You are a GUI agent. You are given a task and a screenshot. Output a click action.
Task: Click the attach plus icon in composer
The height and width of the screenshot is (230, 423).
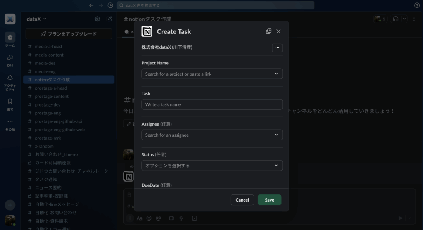click(130, 218)
